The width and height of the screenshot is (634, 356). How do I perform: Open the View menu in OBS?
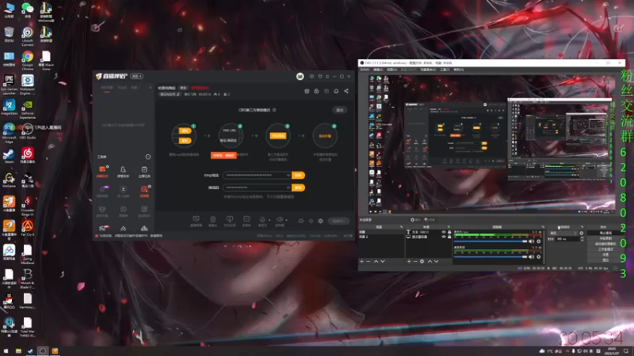coord(391,70)
